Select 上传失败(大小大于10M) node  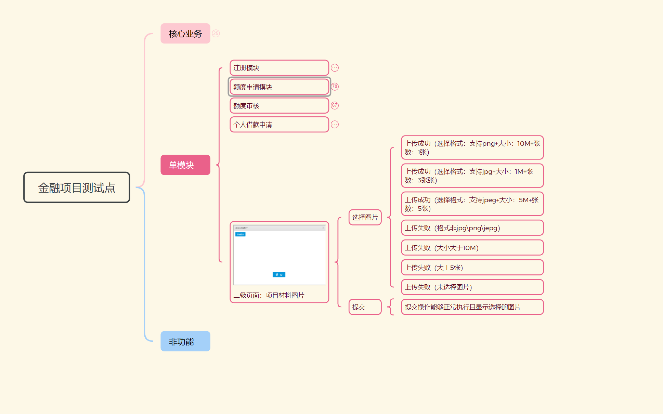(x=472, y=248)
